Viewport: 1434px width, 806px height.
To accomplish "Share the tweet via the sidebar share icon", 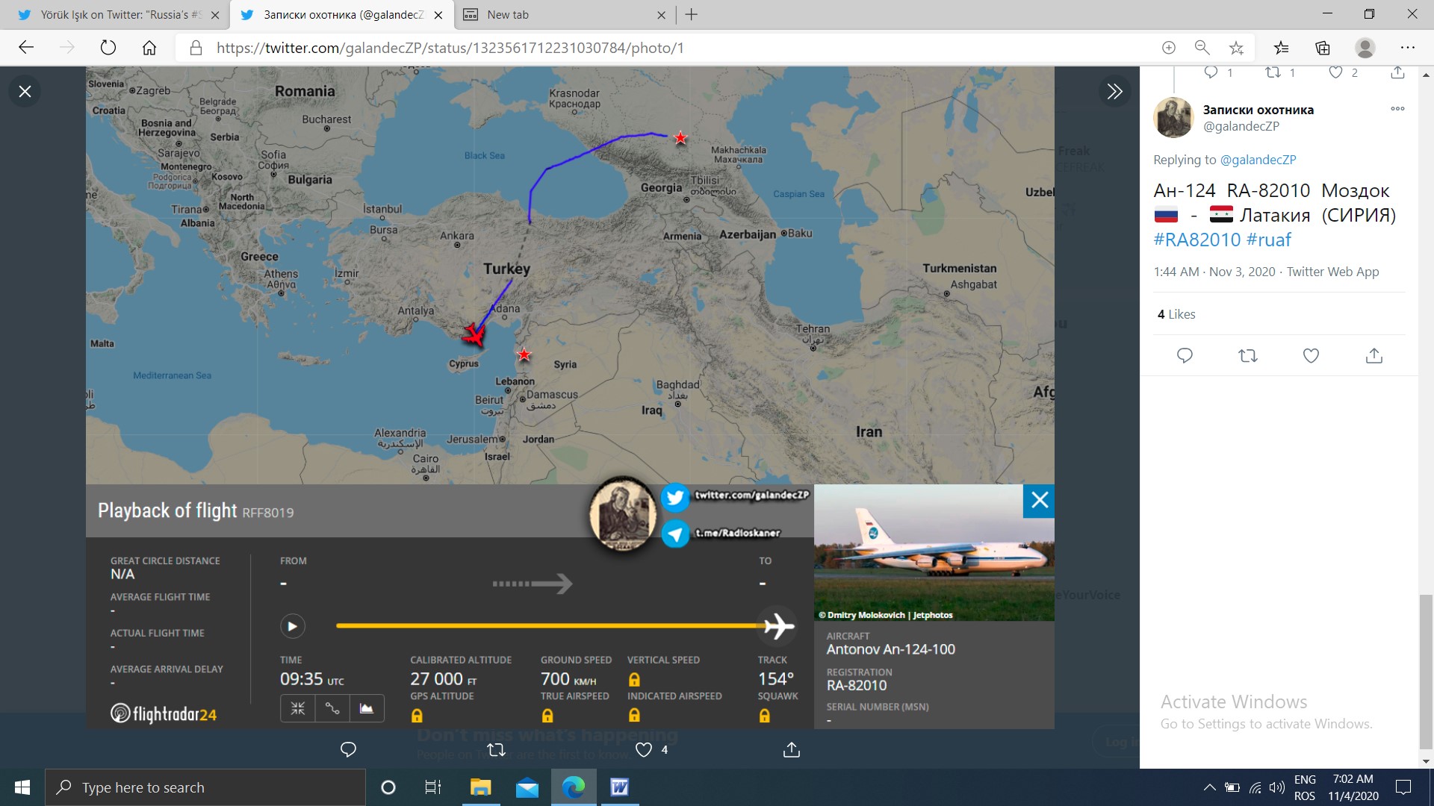I will pos(1374,356).
